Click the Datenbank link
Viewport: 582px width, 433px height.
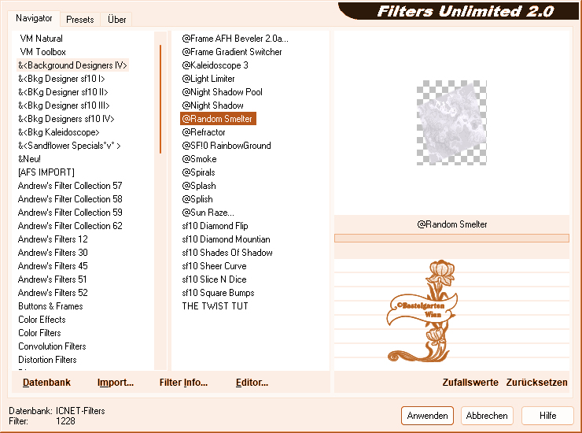[x=46, y=383]
